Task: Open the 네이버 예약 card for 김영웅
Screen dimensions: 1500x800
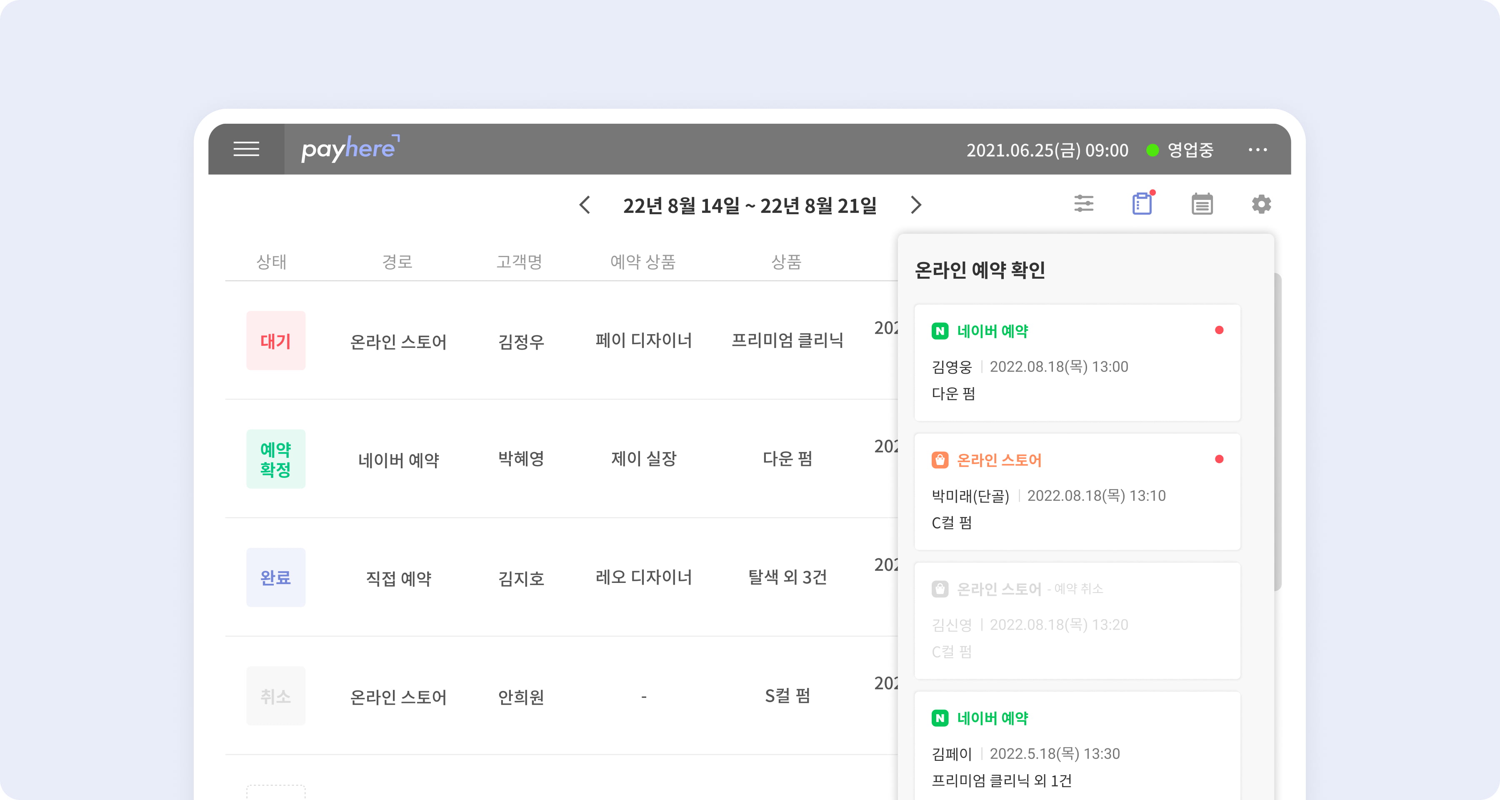Action: coord(1077,362)
